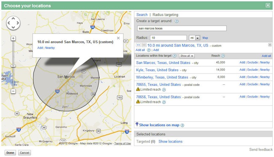The height and width of the screenshot is (157, 274).
Task: Show locations nearby Wimberley
Action: [265, 77]
